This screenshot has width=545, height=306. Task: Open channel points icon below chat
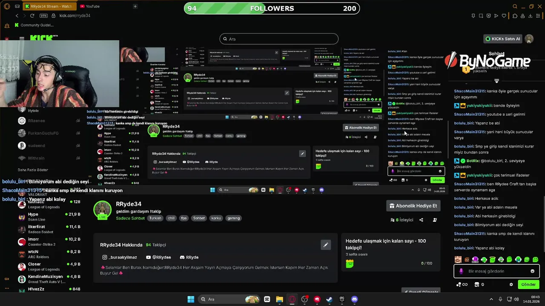462,284
